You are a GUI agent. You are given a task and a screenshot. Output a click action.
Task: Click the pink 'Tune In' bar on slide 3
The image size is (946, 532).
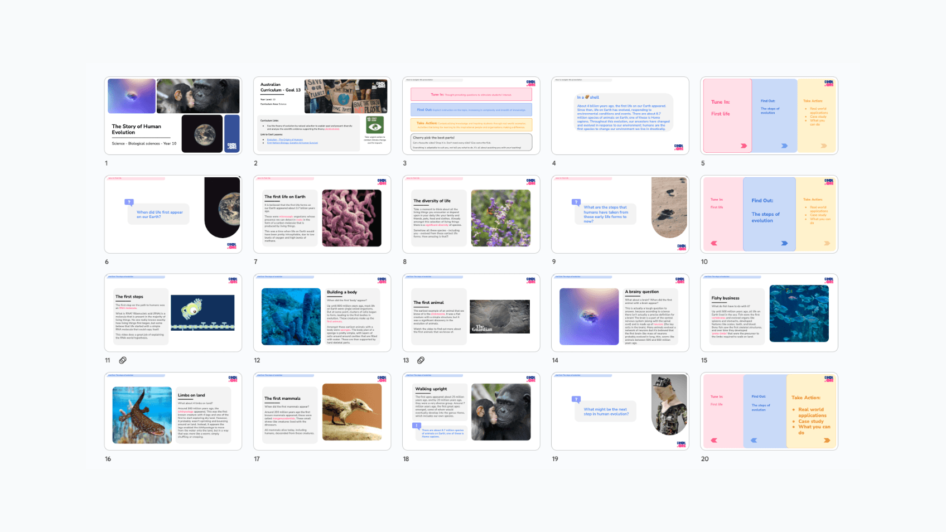(x=471, y=95)
